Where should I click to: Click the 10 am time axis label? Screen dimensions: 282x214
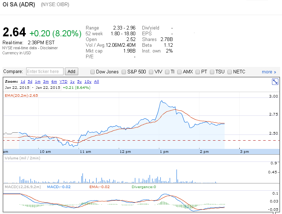click(x=45, y=152)
